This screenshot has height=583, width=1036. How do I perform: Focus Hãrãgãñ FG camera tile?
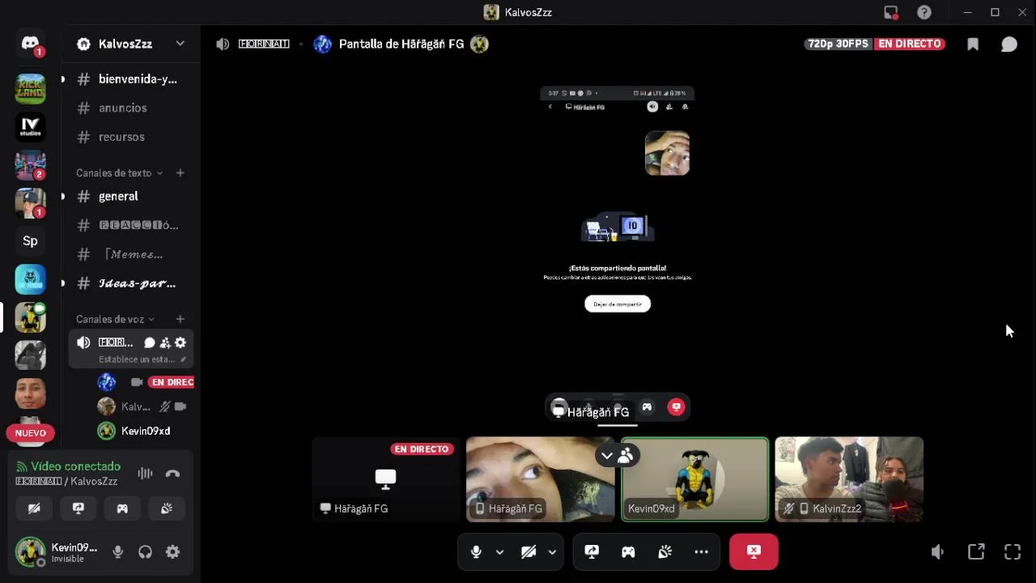click(540, 479)
